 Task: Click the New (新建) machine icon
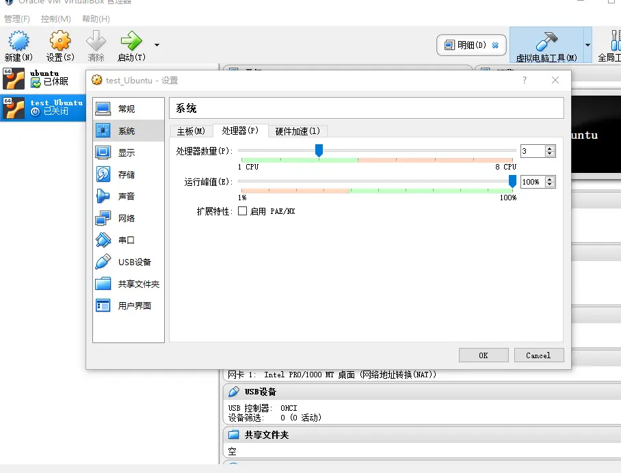(18, 41)
